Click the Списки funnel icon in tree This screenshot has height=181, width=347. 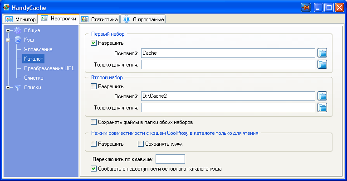click(18, 87)
